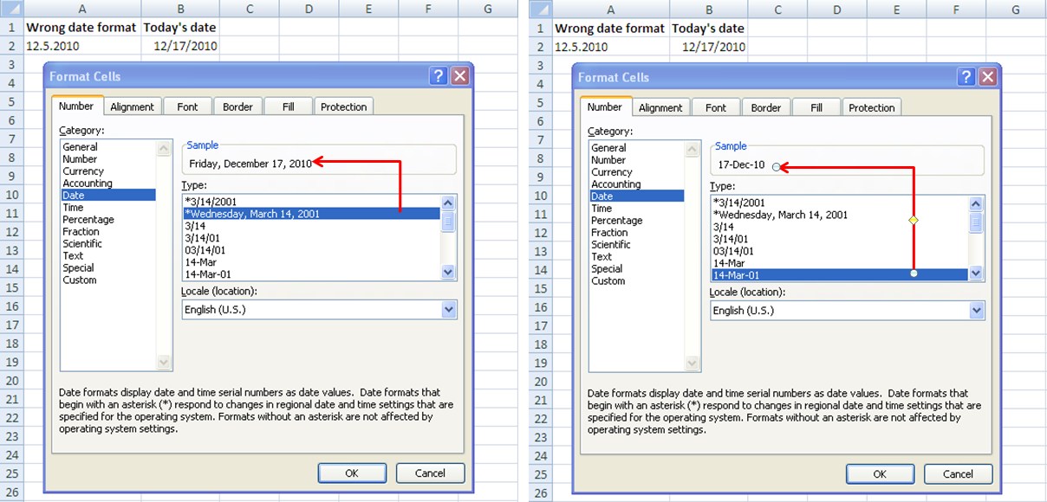Confirm formatting with the OK button
This screenshot has width=1047, height=502.
[352, 473]
